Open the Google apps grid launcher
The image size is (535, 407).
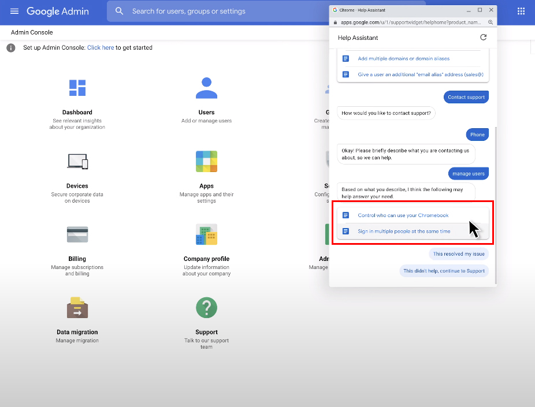tap(521, 11)
